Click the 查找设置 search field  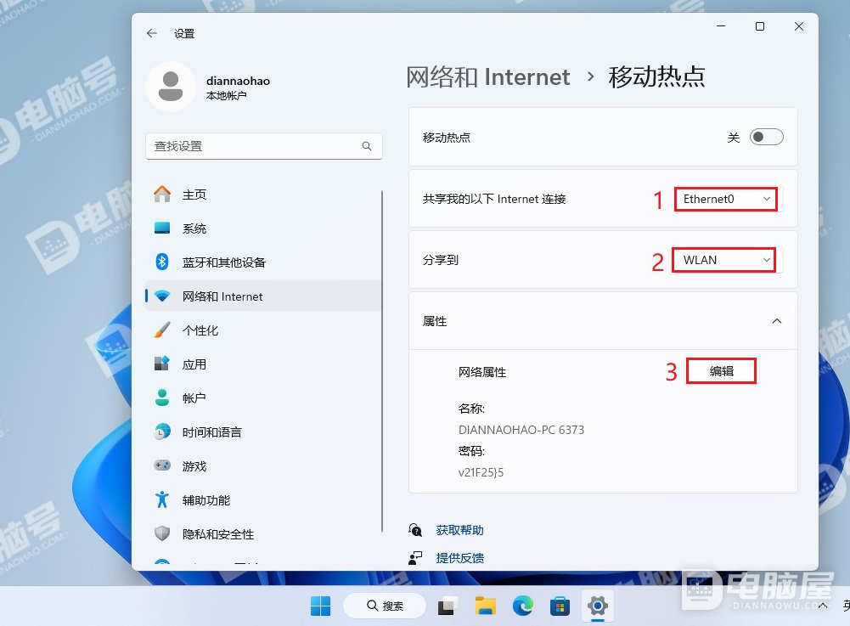pyautogui.click(x=263, y=145)
